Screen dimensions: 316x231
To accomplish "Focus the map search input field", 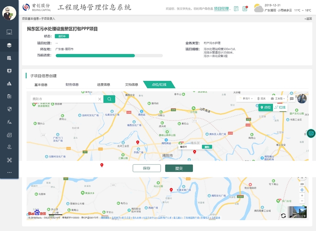I will pyautogui.click(x=64, y=99).
